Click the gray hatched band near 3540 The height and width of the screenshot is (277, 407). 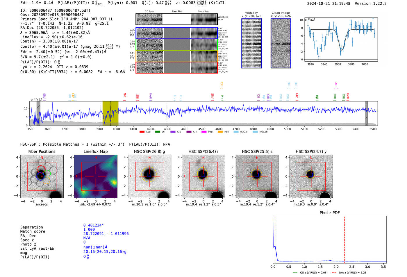38,113
